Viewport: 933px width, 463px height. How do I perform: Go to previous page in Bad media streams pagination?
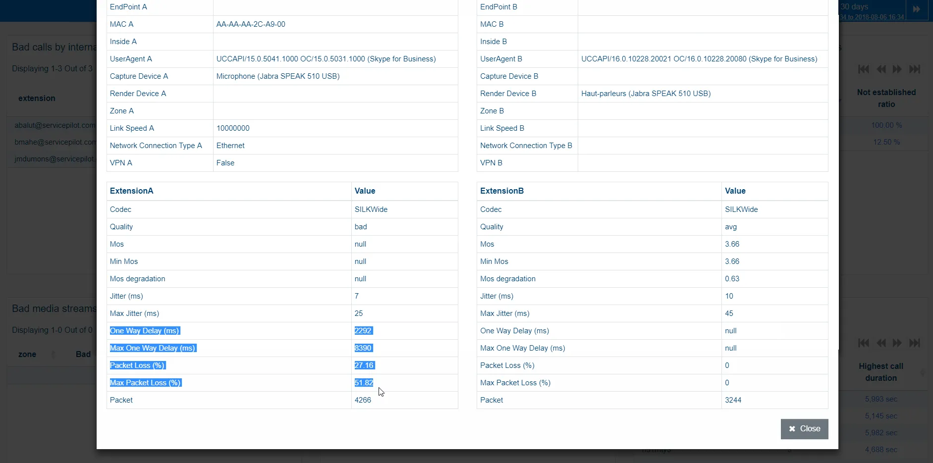[x=881, y=343]
